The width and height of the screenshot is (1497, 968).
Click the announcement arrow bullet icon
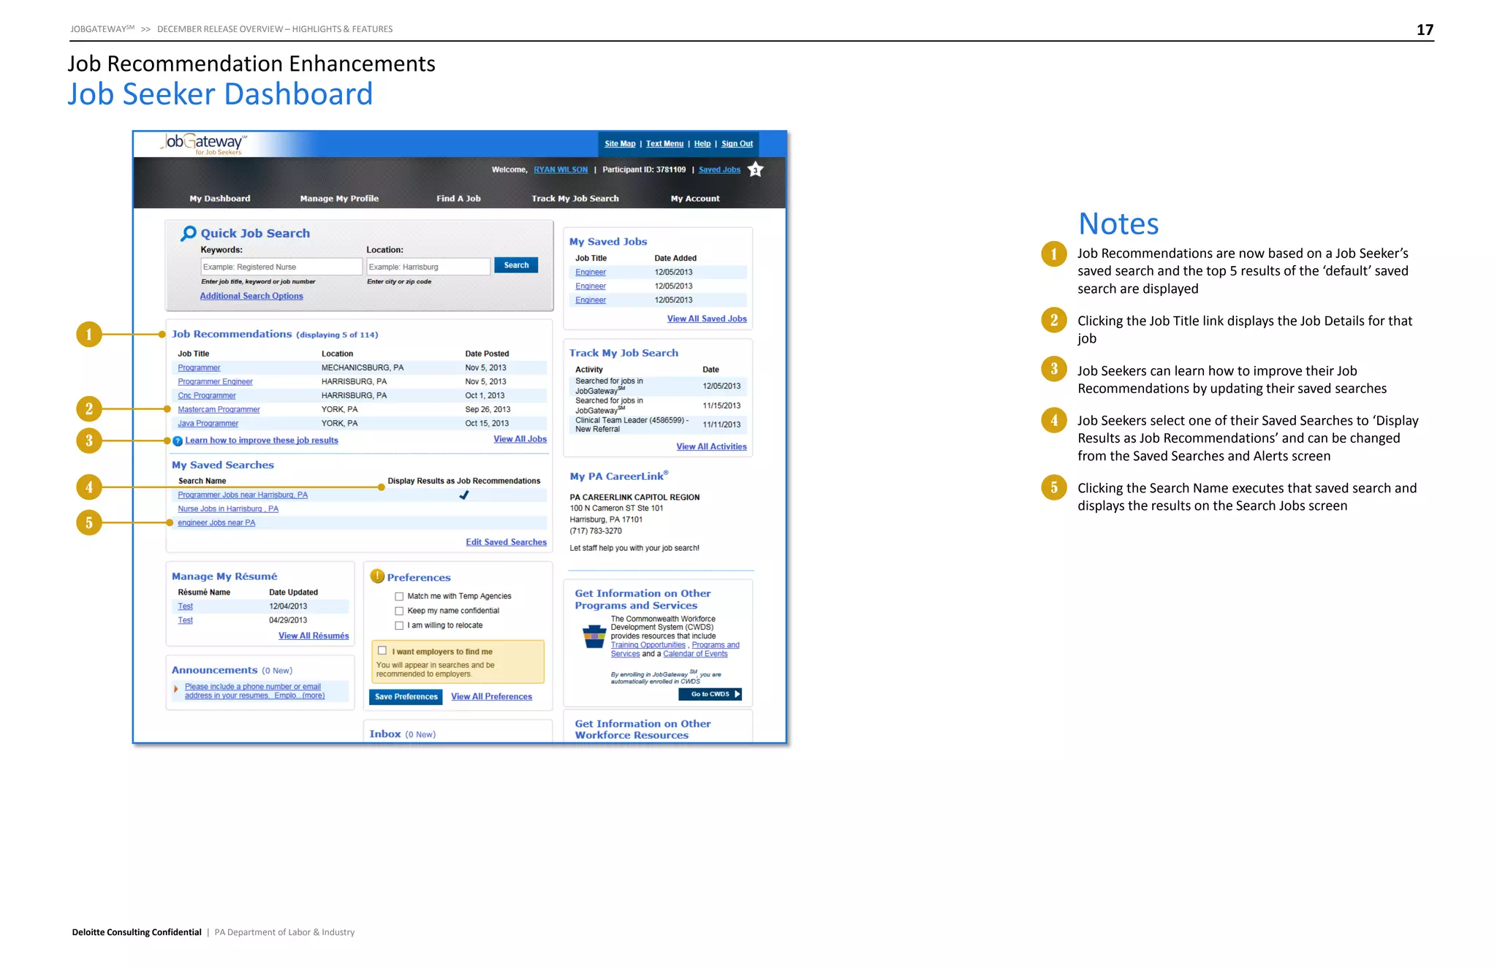(x=176, y=688)
